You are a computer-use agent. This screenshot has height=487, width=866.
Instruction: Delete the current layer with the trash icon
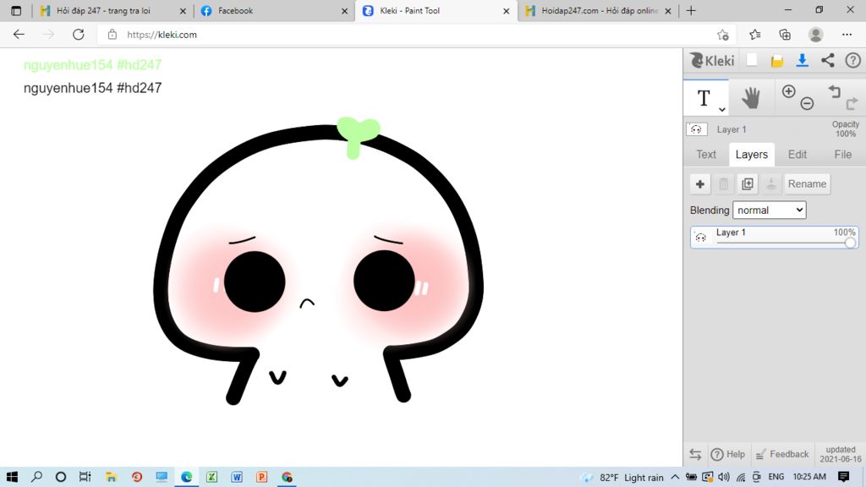coord(724,183)
